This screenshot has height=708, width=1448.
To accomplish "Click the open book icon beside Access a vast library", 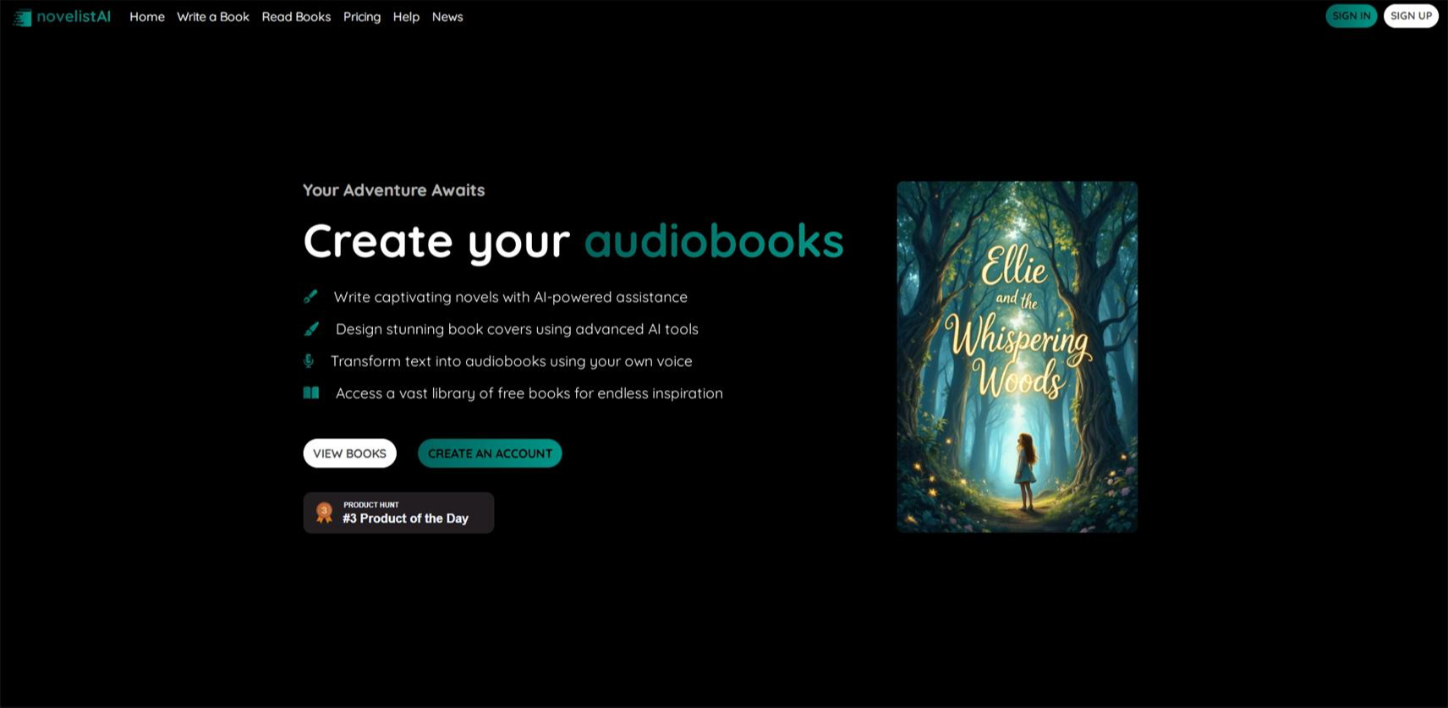I will point(311,392).
